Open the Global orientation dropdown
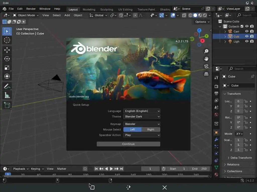 coord(98,15)
